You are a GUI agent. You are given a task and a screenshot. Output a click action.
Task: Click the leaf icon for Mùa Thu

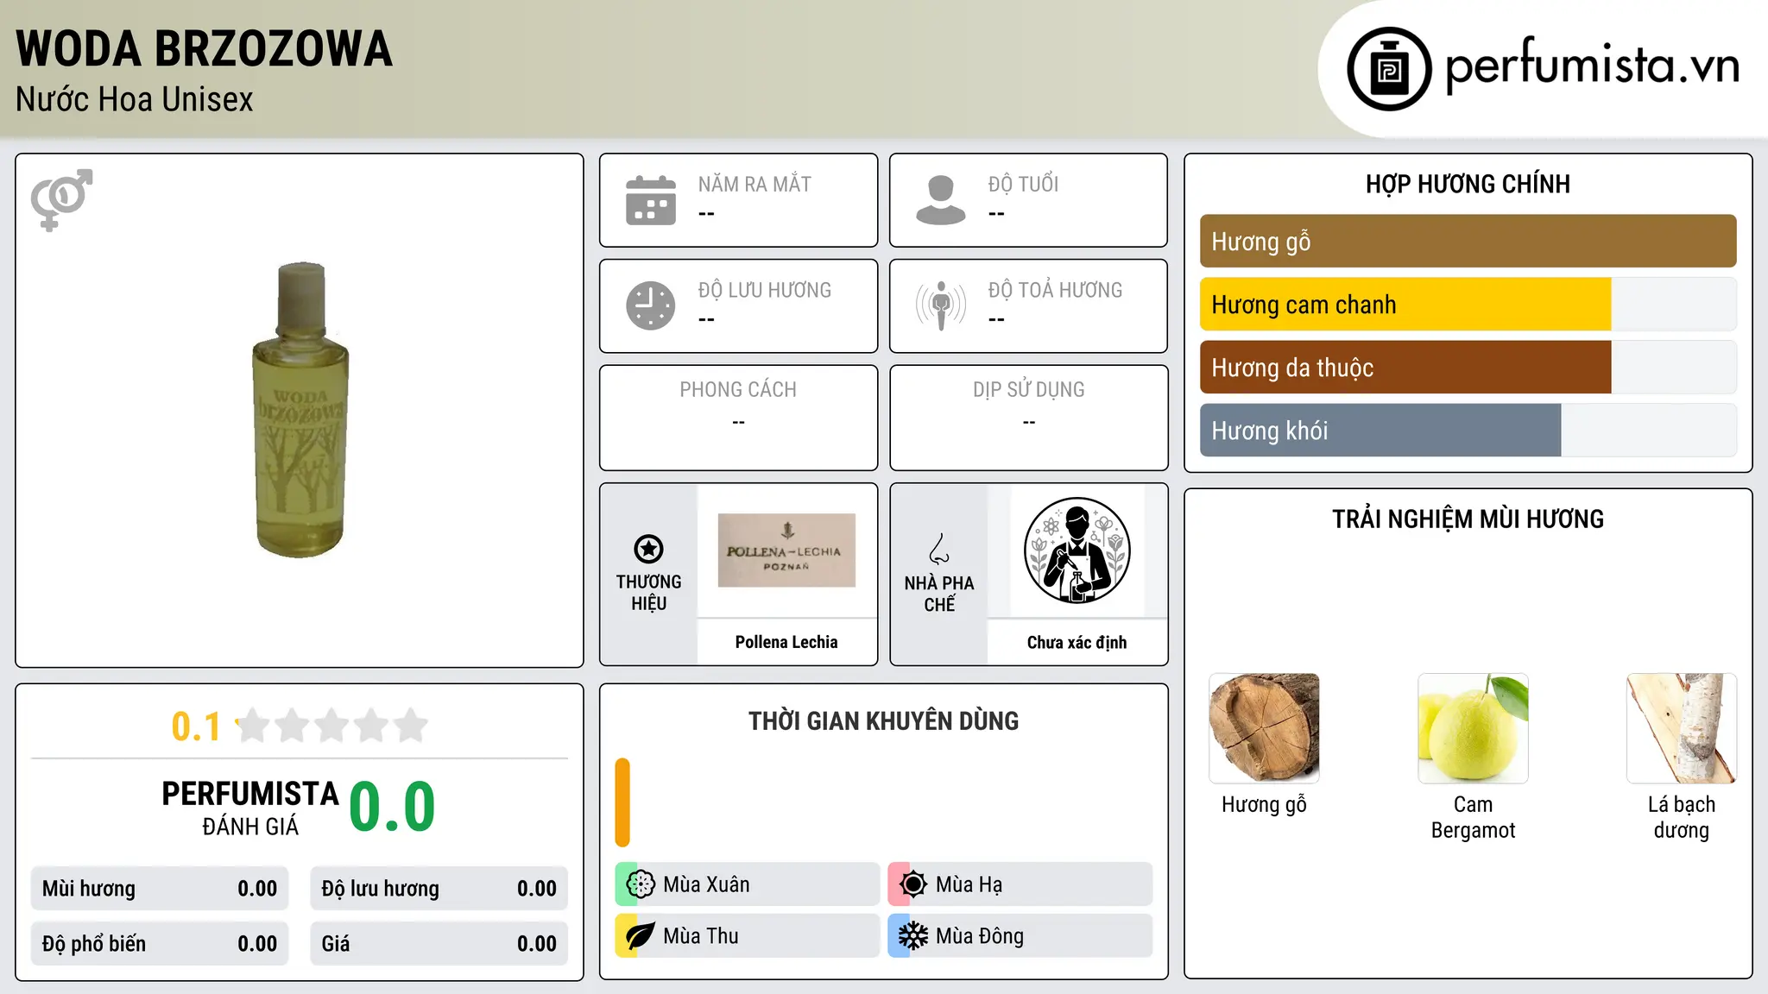(x=641, y=936)
